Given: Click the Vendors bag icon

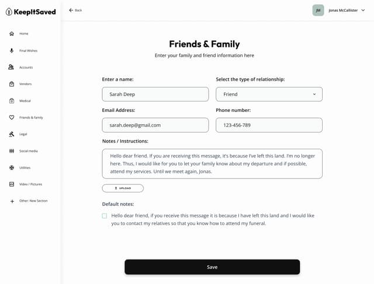Looking at the screenshot, I should point(12,84).
